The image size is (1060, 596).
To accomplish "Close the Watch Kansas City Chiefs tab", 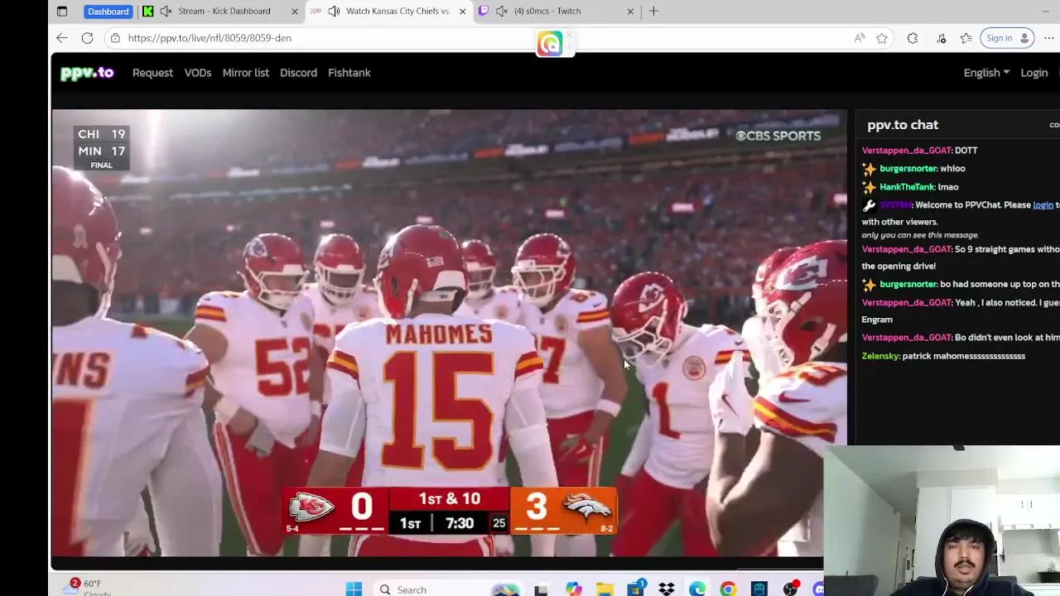I will coord(463,12).
